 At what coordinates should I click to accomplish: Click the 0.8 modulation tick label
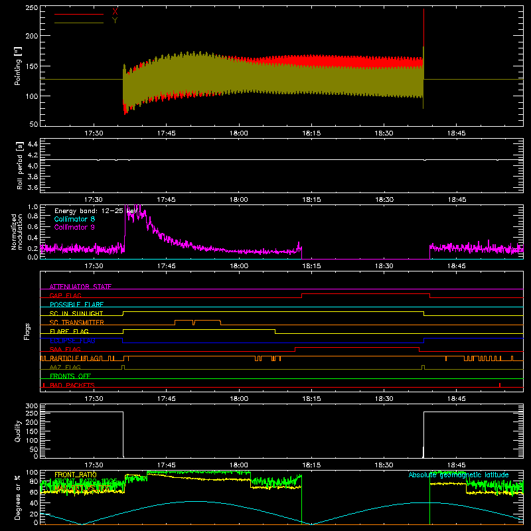coord(33,216)
